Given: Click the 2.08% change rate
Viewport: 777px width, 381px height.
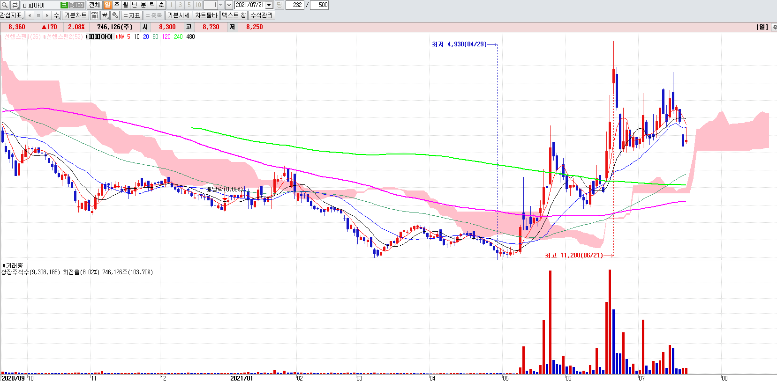Looking at the screenshot, I should (x=76, y=27).
